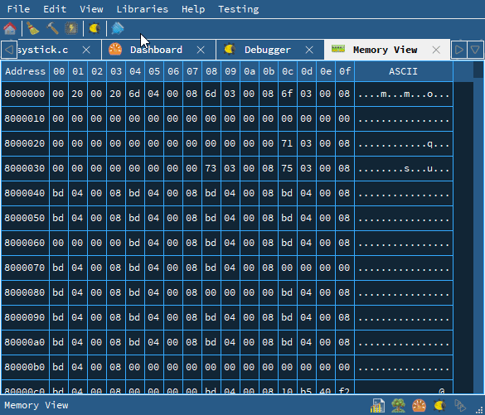Click the orange gauge icon in status bar

click(420, 405)
